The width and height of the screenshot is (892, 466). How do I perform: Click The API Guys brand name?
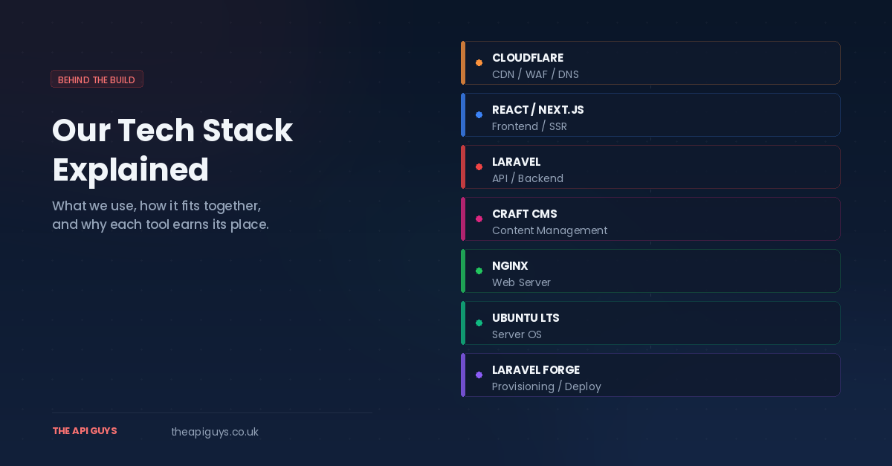[x=85, y=431]
